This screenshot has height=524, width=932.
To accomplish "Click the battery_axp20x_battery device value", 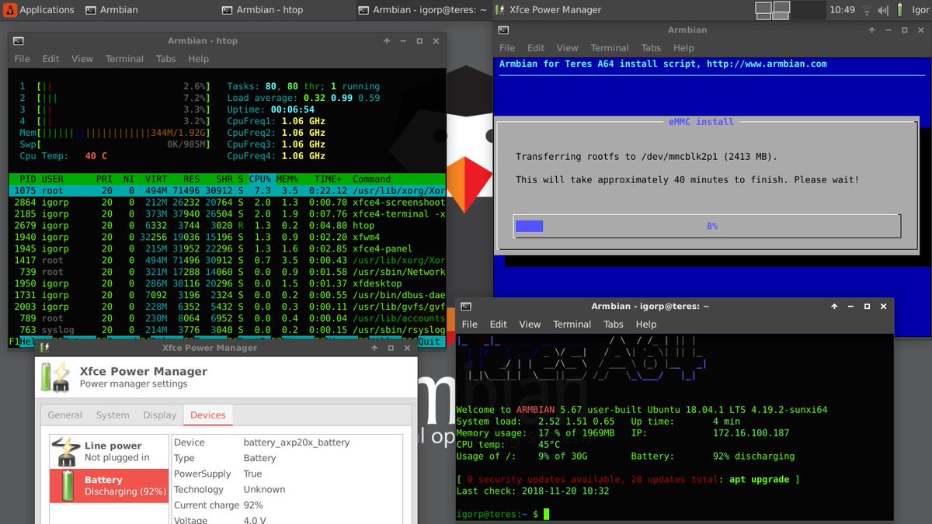I will (297, 442).
